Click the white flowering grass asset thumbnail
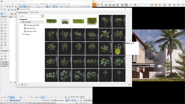This screenshot has height=104, width=185. pyautogui.click(x=65, y=21)
